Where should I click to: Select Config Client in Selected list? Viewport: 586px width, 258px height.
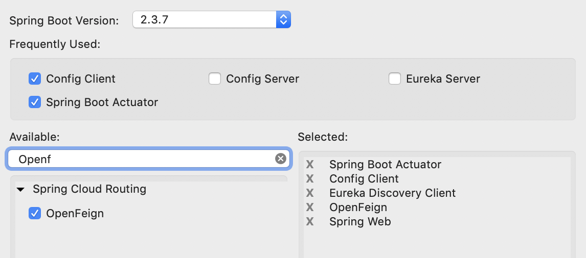(364, 179)
